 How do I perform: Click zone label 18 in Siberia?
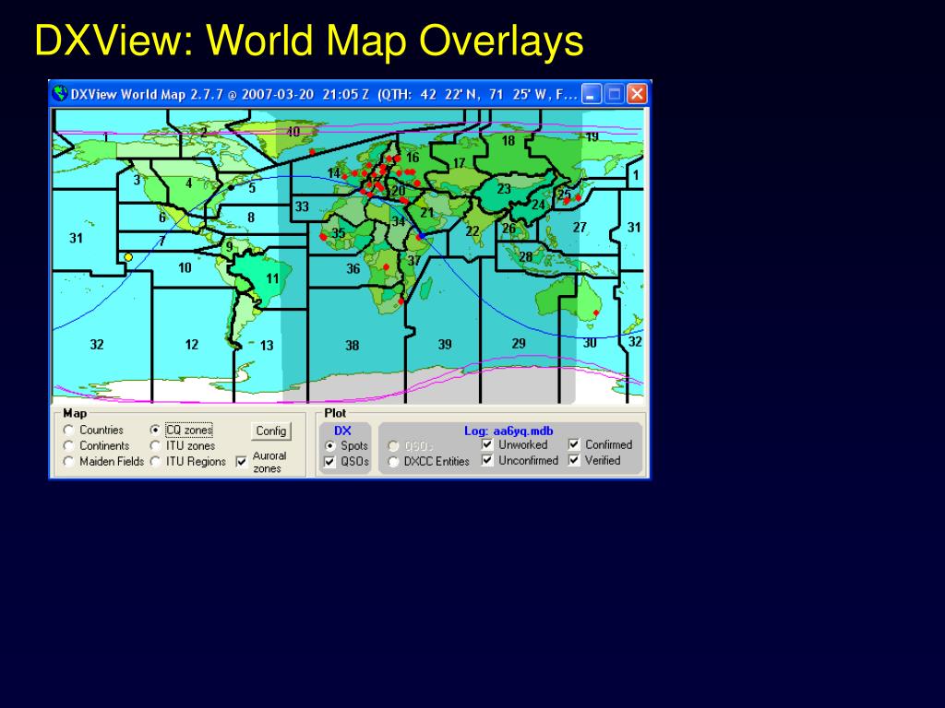508,140
